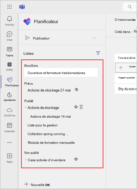Expand the Publication dropdown chevron
The height and width of the screenshot is (189, 137).
[94, 38]
